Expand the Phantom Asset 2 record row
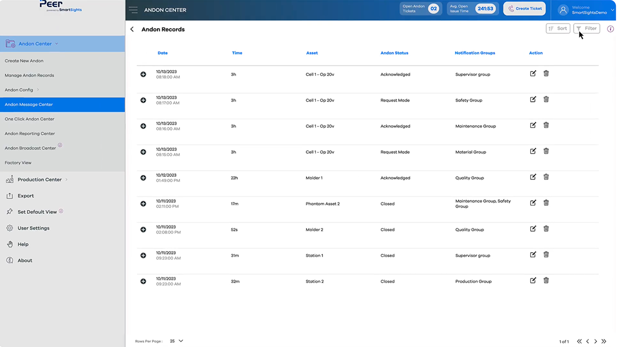 (143, 204)
